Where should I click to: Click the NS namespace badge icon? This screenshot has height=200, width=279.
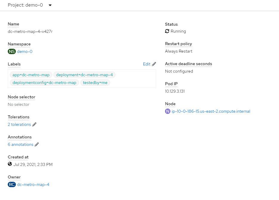pyautogui.click(x=12, y=51)
